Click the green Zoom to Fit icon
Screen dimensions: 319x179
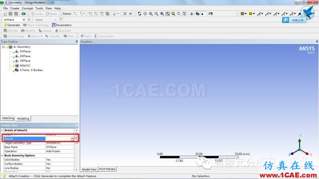[173, 14]
